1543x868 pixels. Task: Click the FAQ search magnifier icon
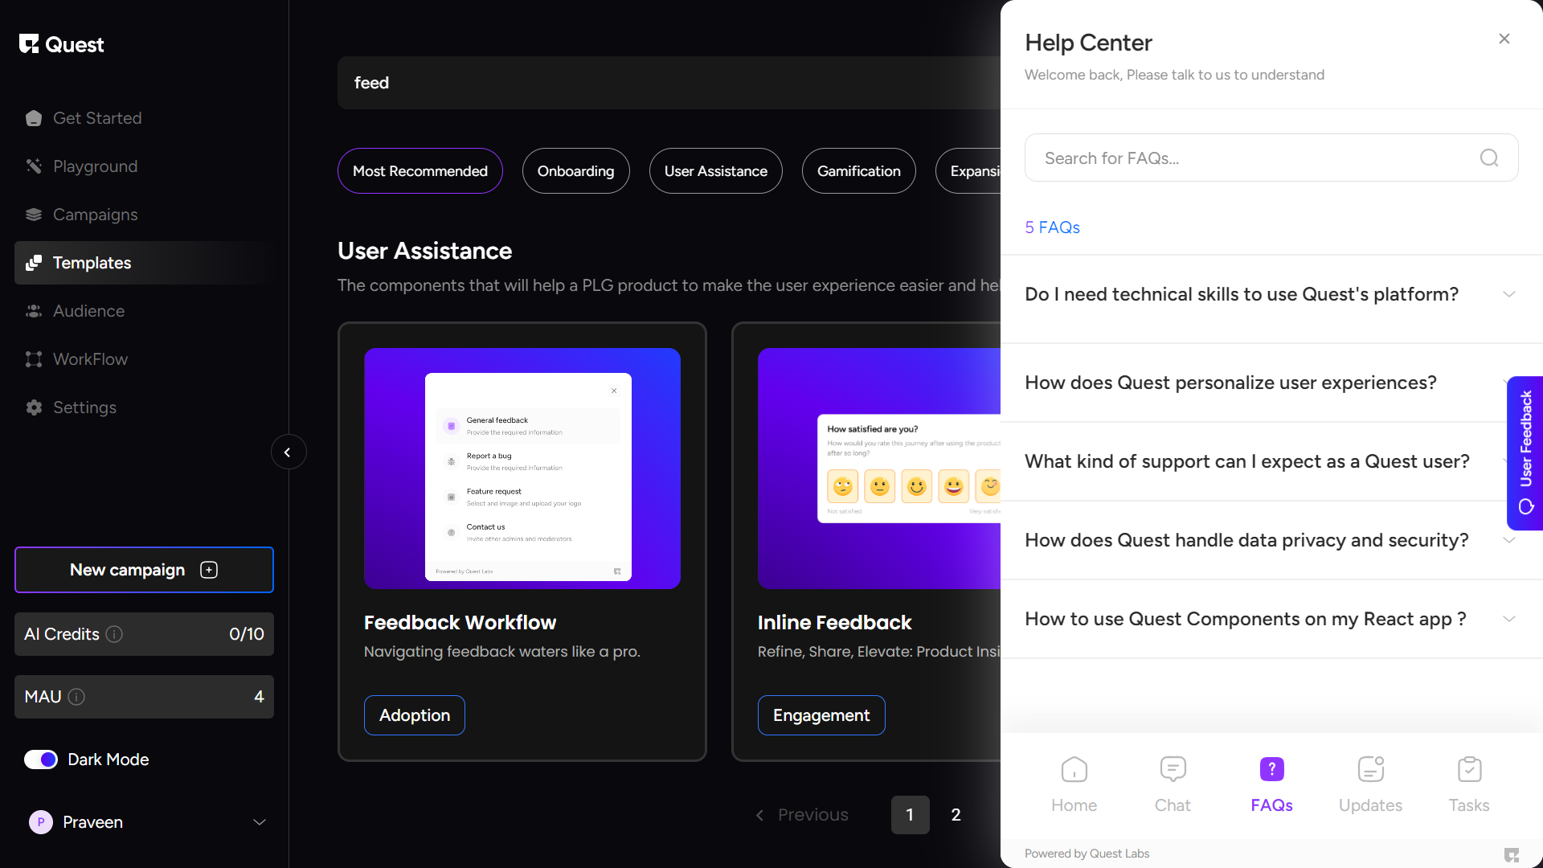pos(1488,158)
